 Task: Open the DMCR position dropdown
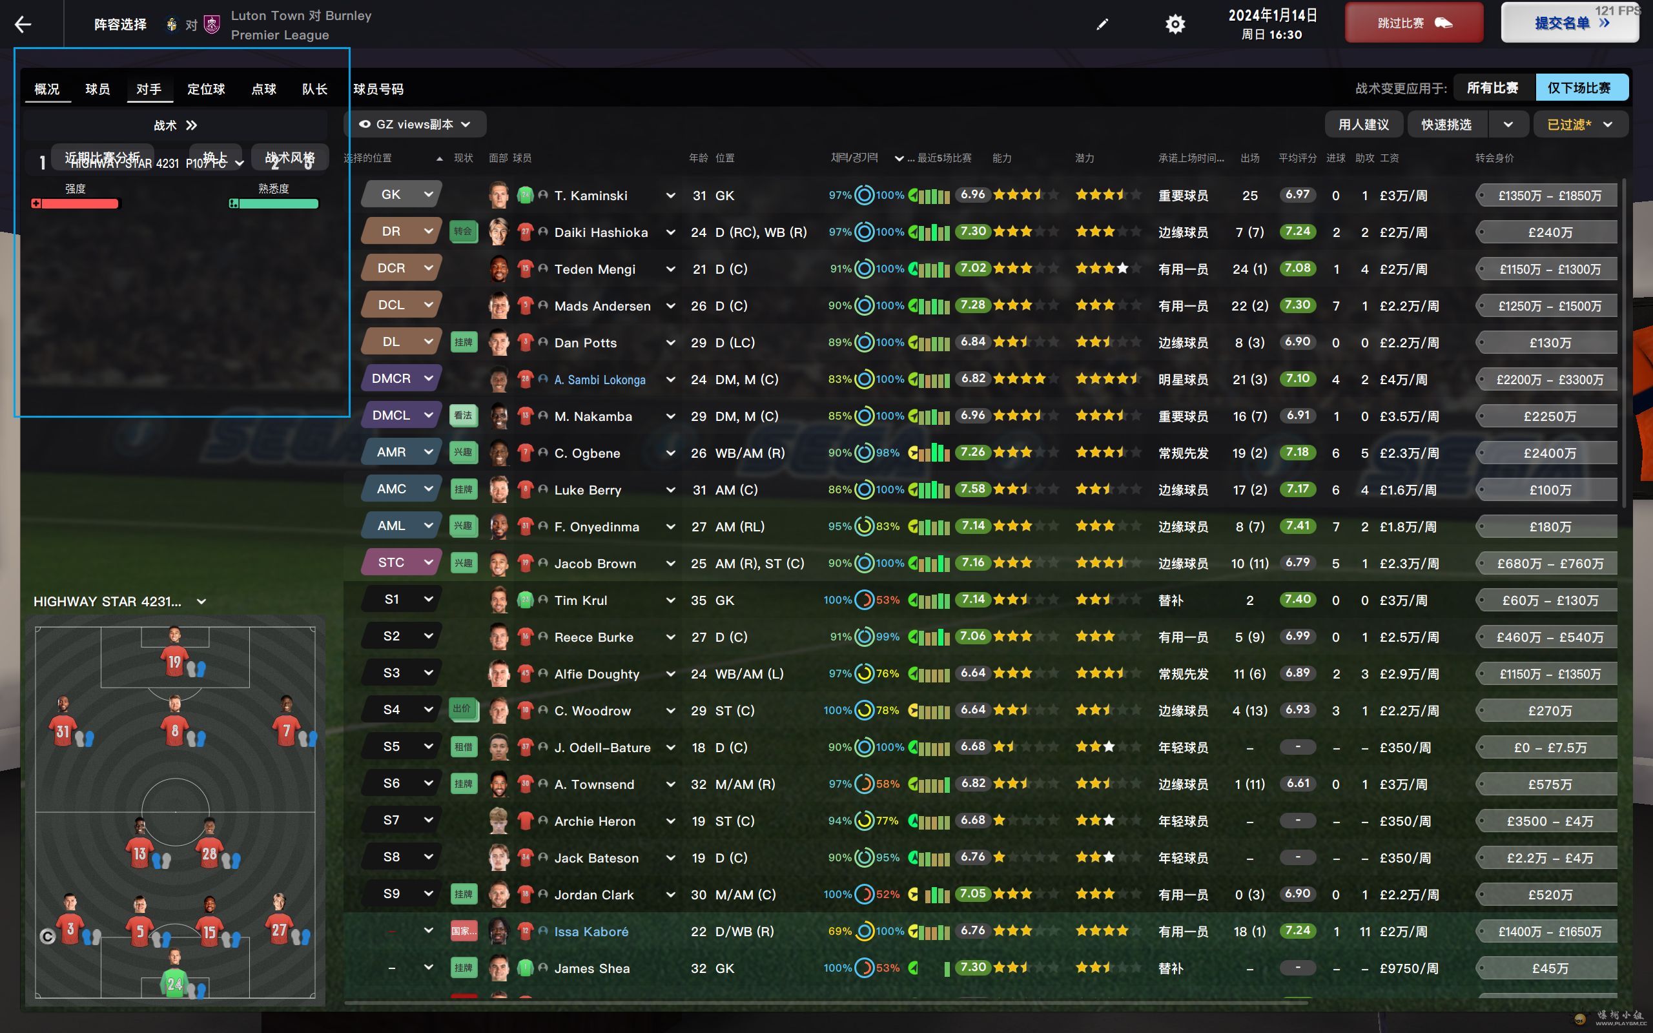(x=402, y=378)
